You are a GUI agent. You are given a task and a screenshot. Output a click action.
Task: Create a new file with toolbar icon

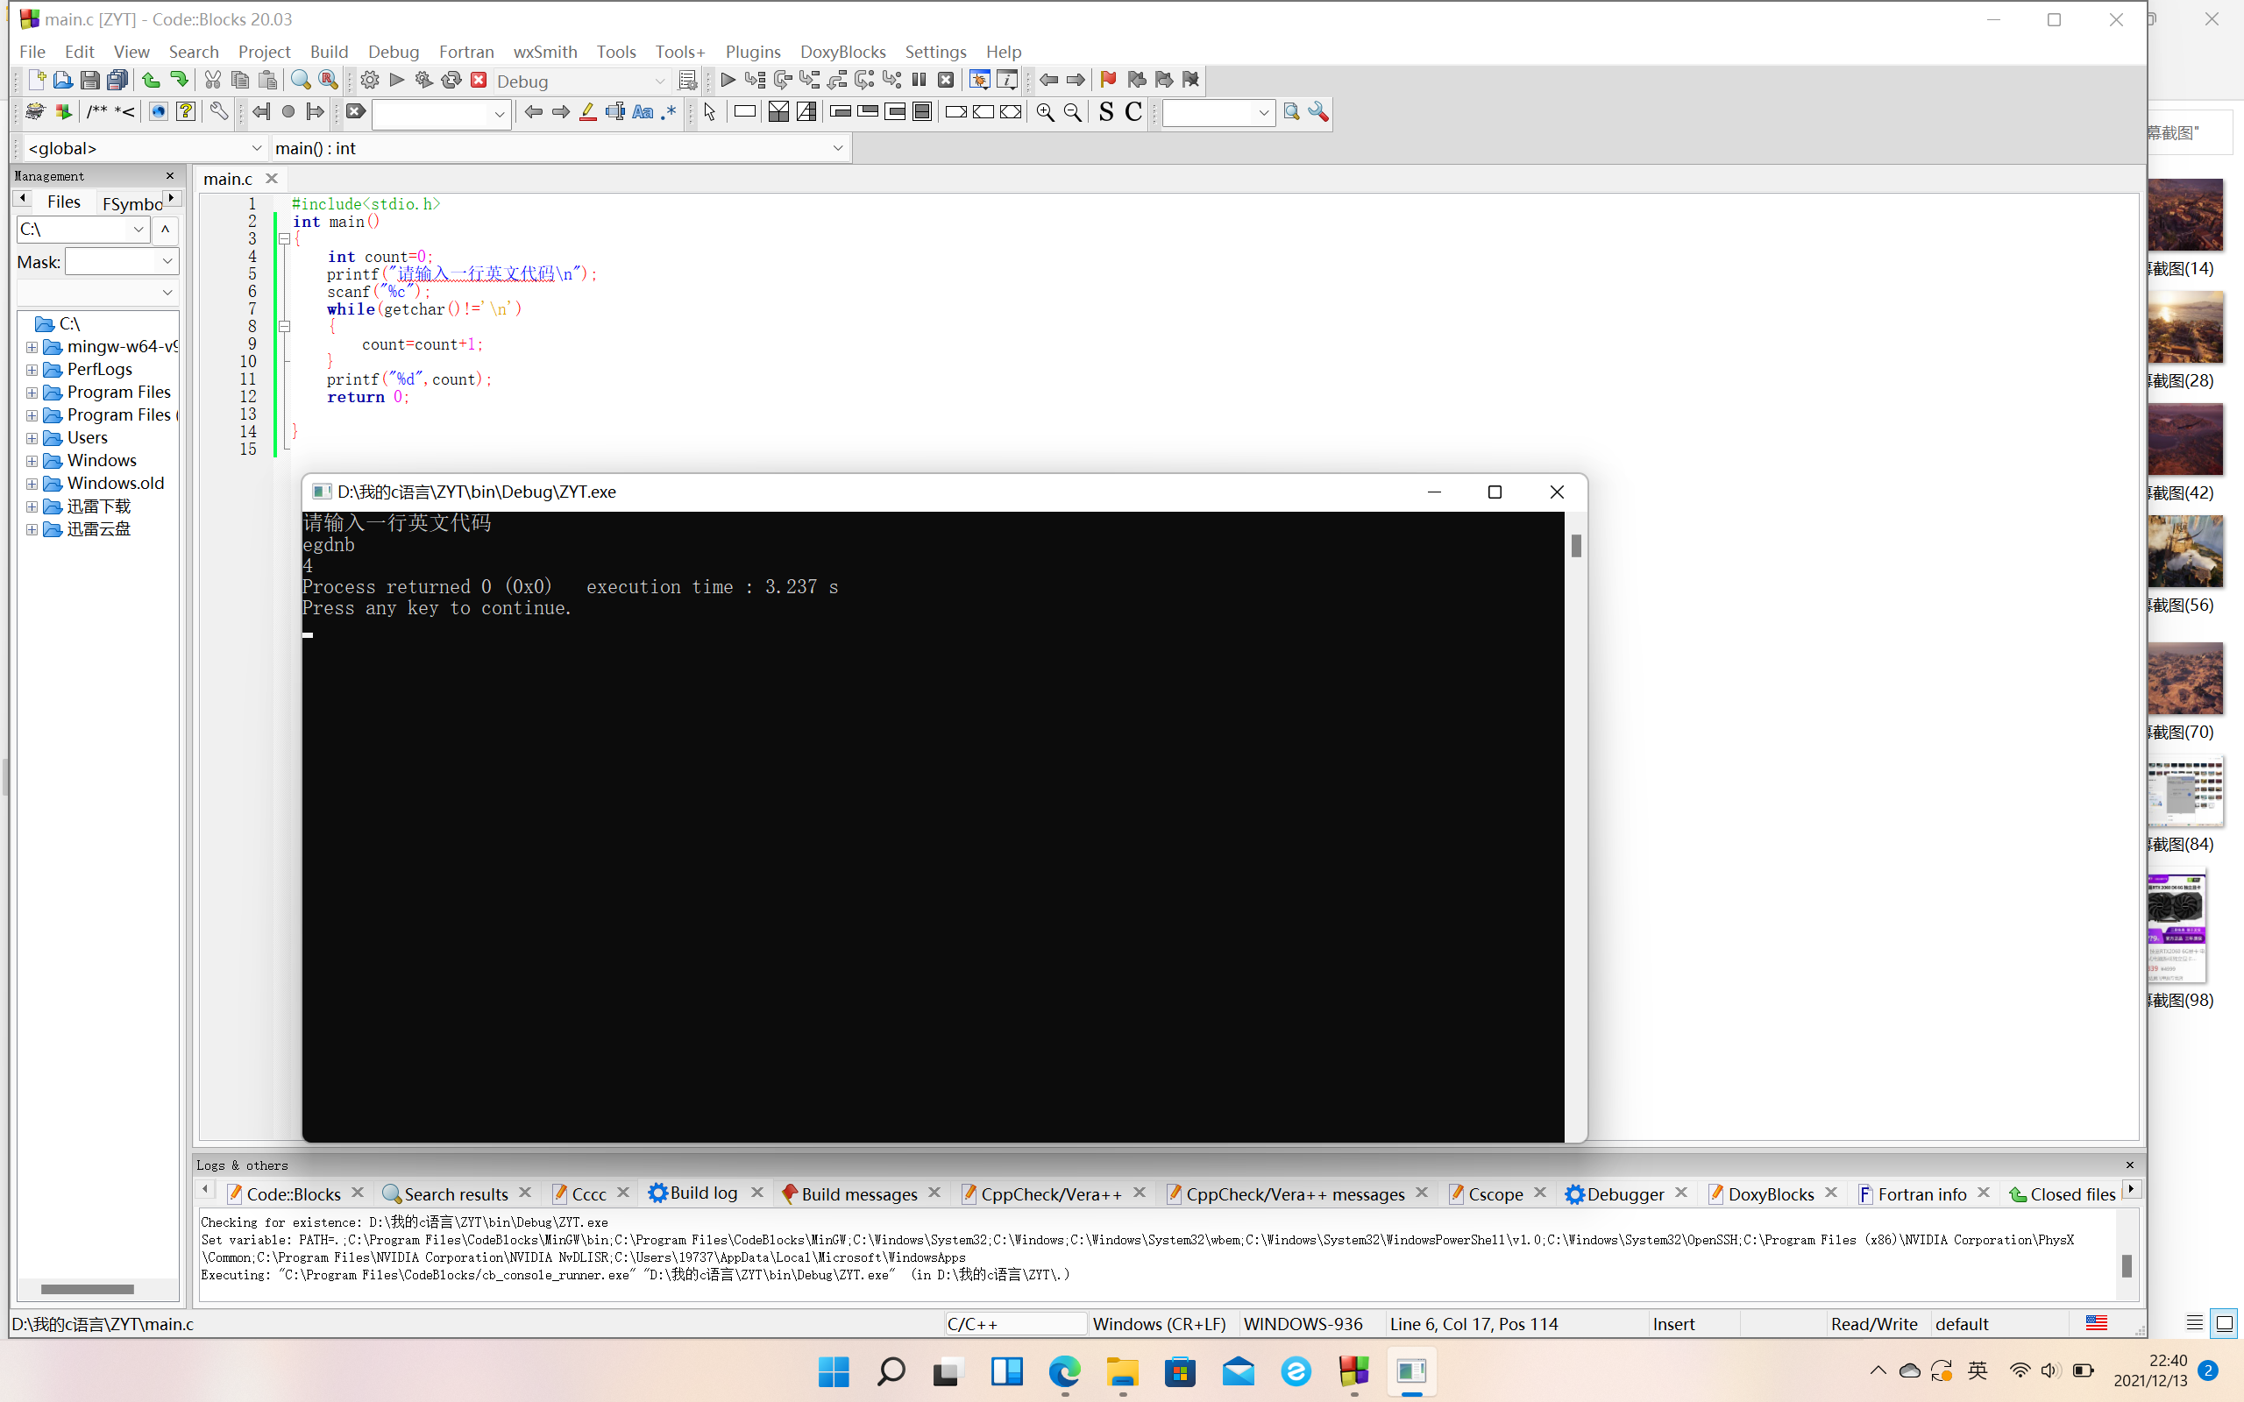36,80
